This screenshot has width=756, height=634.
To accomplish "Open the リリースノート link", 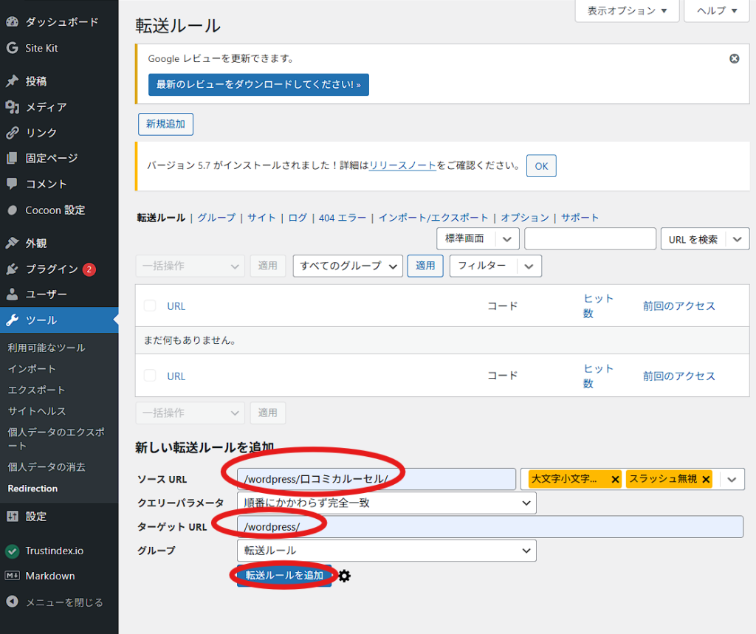I will click(x=402, y=165).
